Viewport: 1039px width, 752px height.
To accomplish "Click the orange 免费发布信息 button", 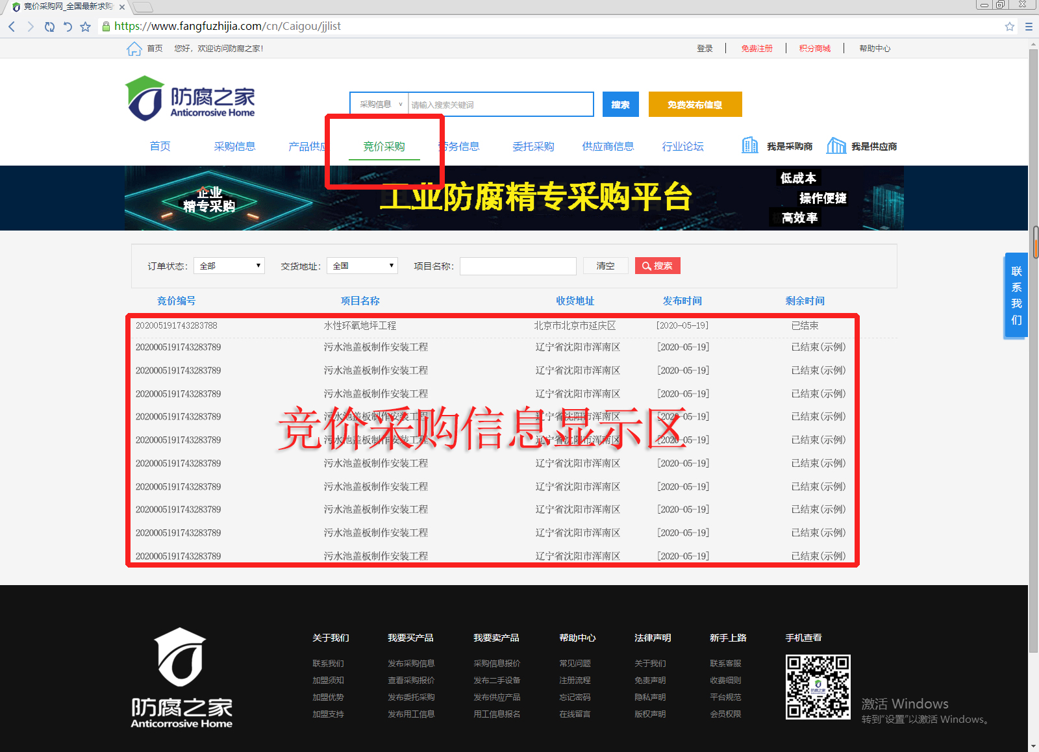I will (x=695, y=105).
